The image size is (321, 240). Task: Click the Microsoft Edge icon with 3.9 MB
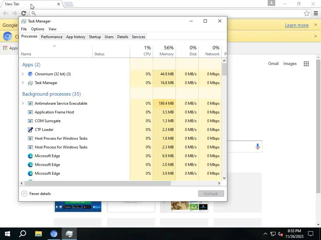30,173
